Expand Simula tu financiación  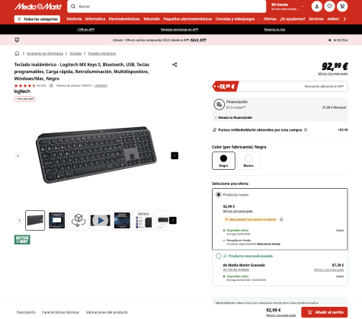[x=233, y=117]
